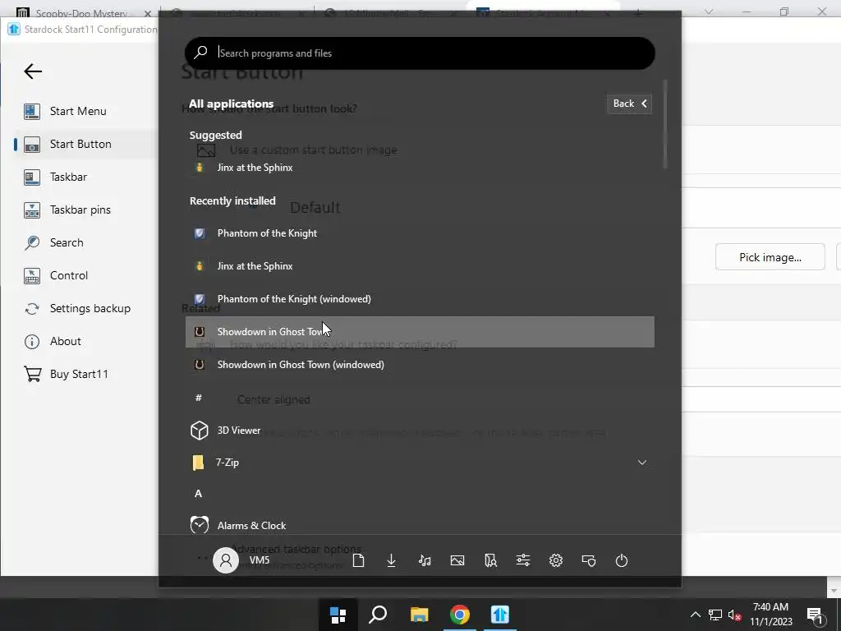Open the About page in sidebar
The width and height of the screenshot is (841, 631).
(x=66, y=341)
